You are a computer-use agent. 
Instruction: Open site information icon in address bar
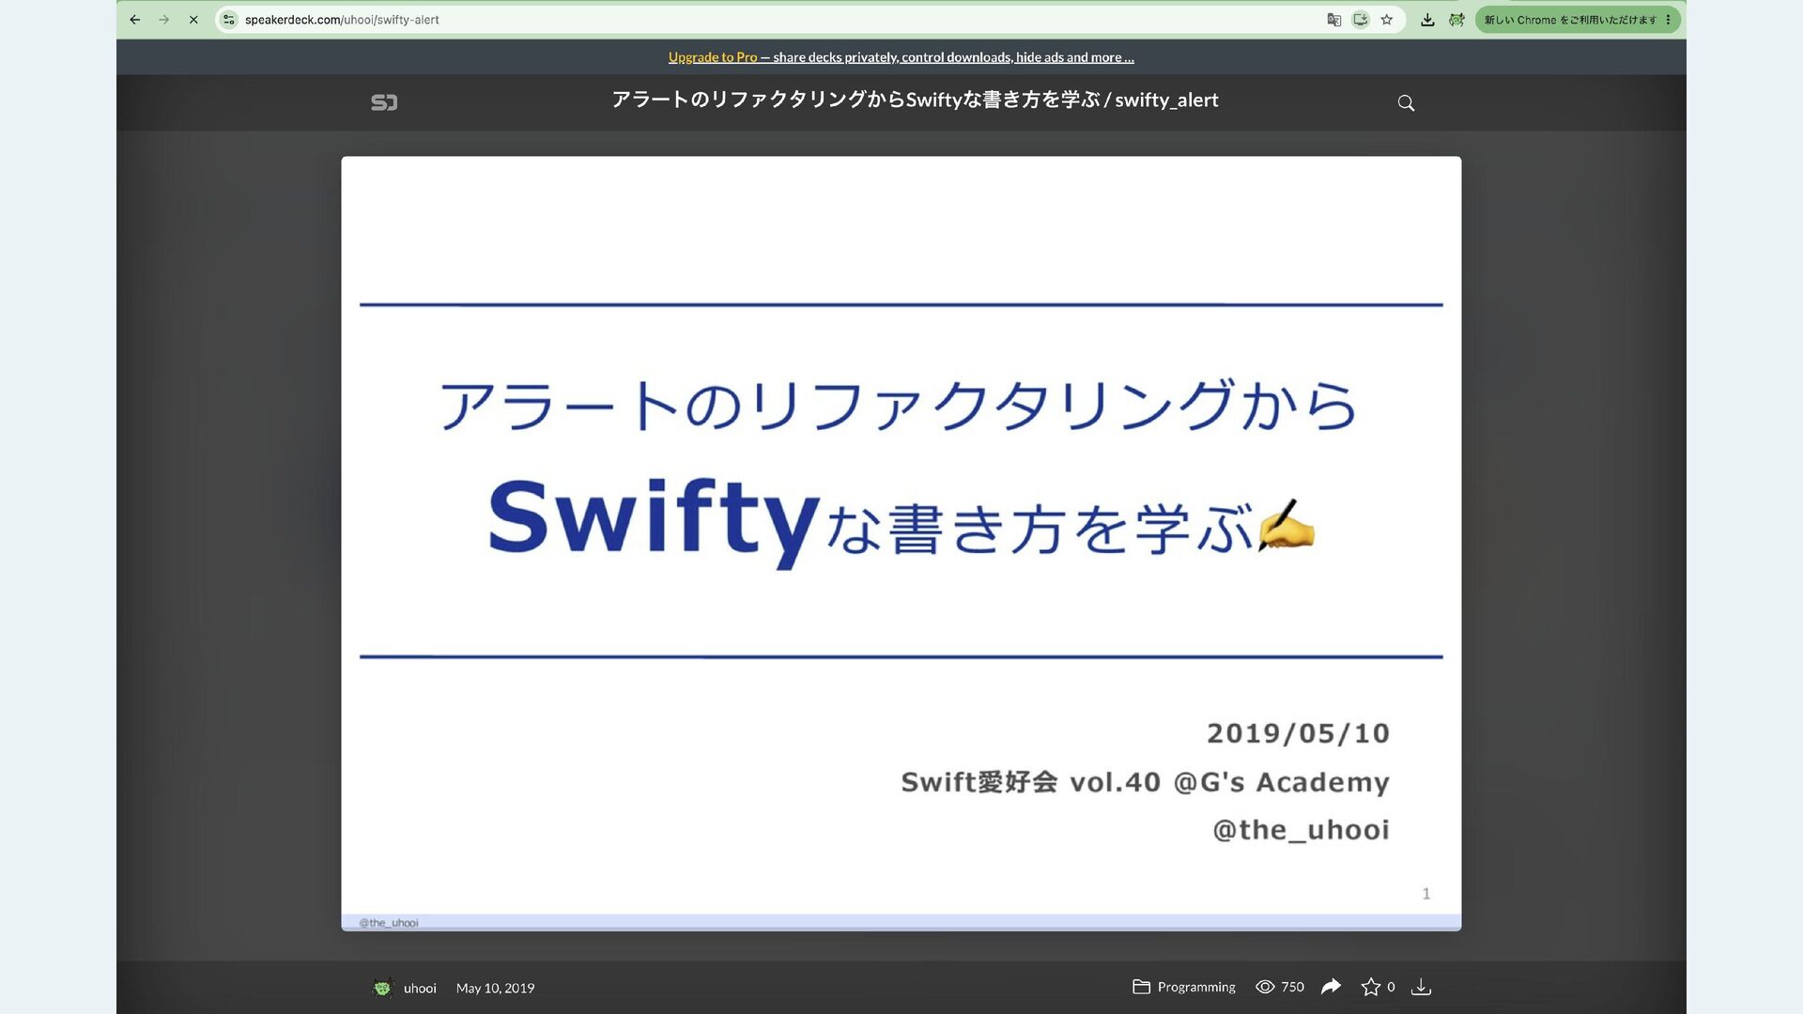pos(229,20)
